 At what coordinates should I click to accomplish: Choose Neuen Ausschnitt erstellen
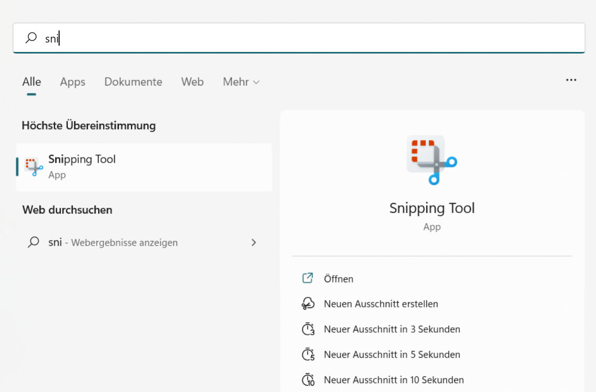[381, 304]
